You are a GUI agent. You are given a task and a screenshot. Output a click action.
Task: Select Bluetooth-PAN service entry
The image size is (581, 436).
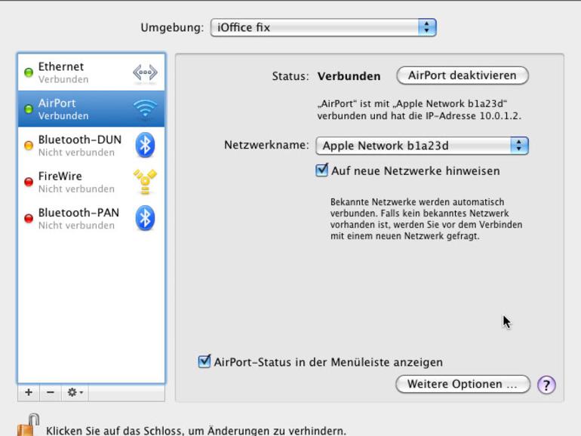click(x=91, y=218)
